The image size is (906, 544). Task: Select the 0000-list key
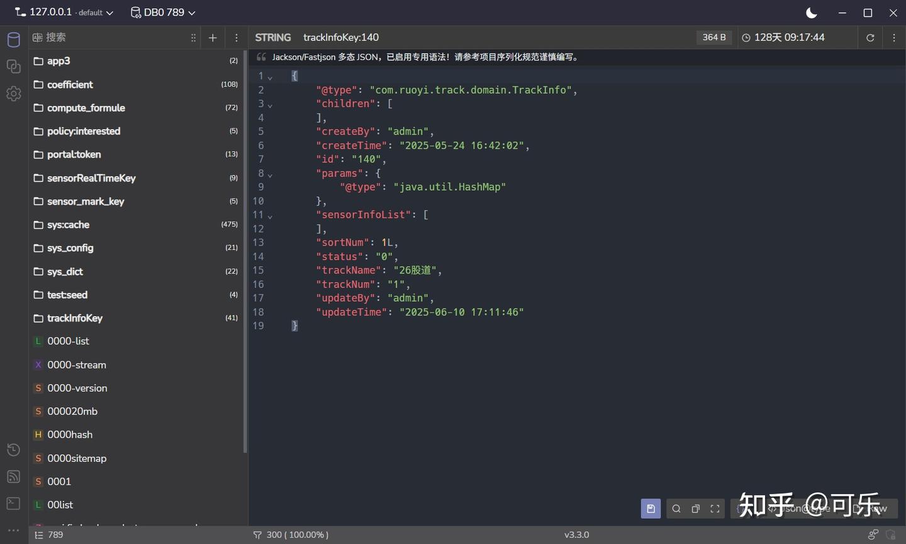click(x=136, y=341)
